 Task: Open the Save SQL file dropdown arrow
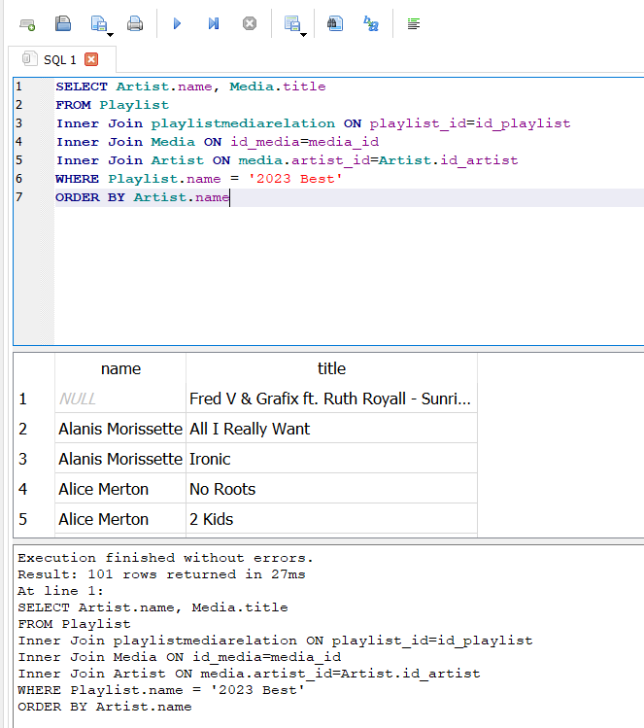click(111, 33)
